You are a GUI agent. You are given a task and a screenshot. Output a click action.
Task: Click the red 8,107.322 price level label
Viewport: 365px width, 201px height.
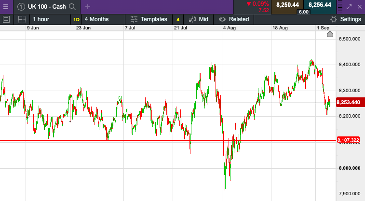pyautogui.click(x=349, y=140)
